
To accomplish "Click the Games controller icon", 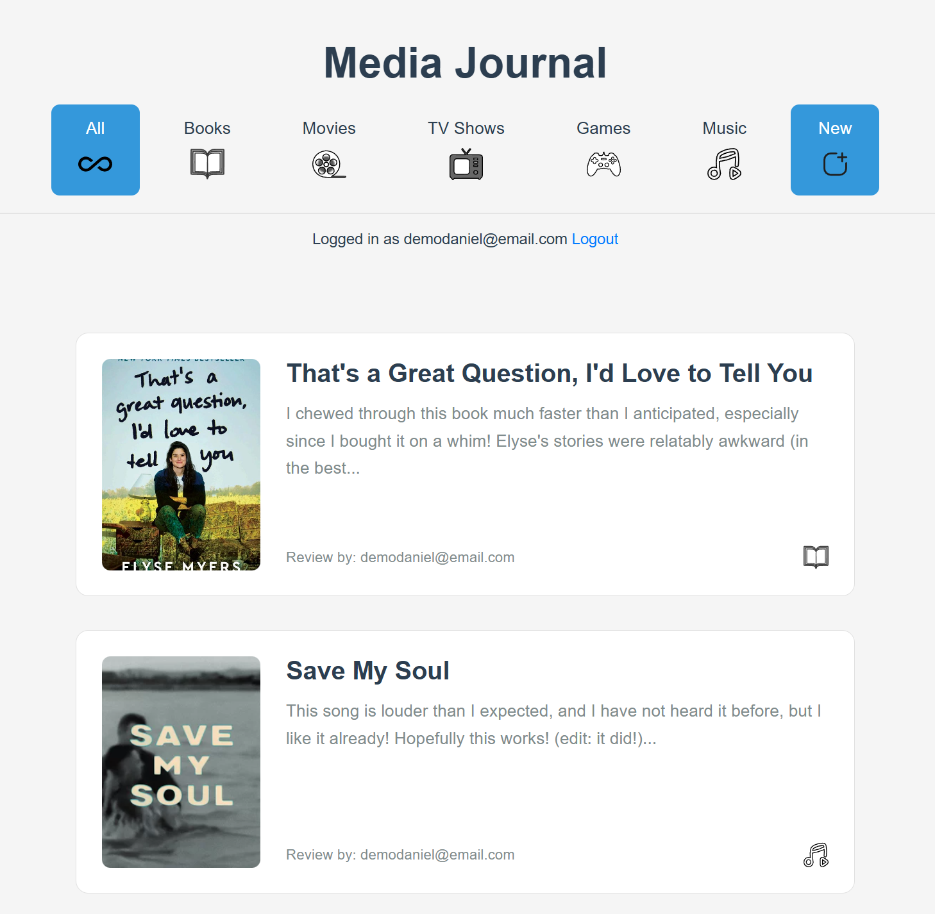I will click(x=603, y=164).
